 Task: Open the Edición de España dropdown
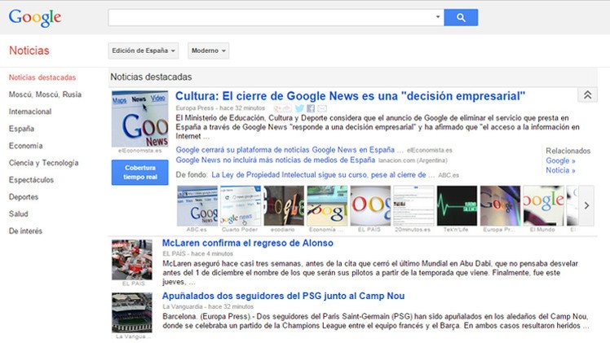pos(144,51)
